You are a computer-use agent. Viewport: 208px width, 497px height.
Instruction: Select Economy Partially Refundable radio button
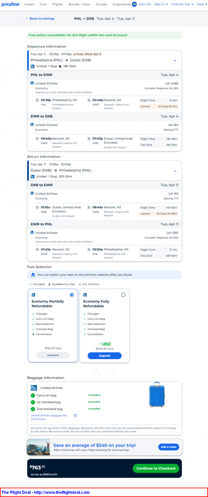pos(72,295)
